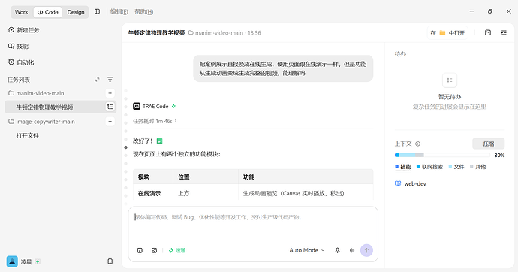Toggle the sidebar panel icon

click(x=97, y=11)
